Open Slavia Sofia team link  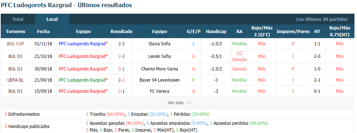(160, 44)
